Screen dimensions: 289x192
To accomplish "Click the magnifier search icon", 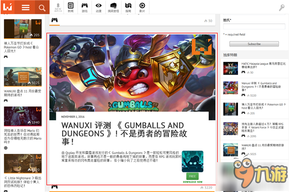I will (x=42, y=8).
